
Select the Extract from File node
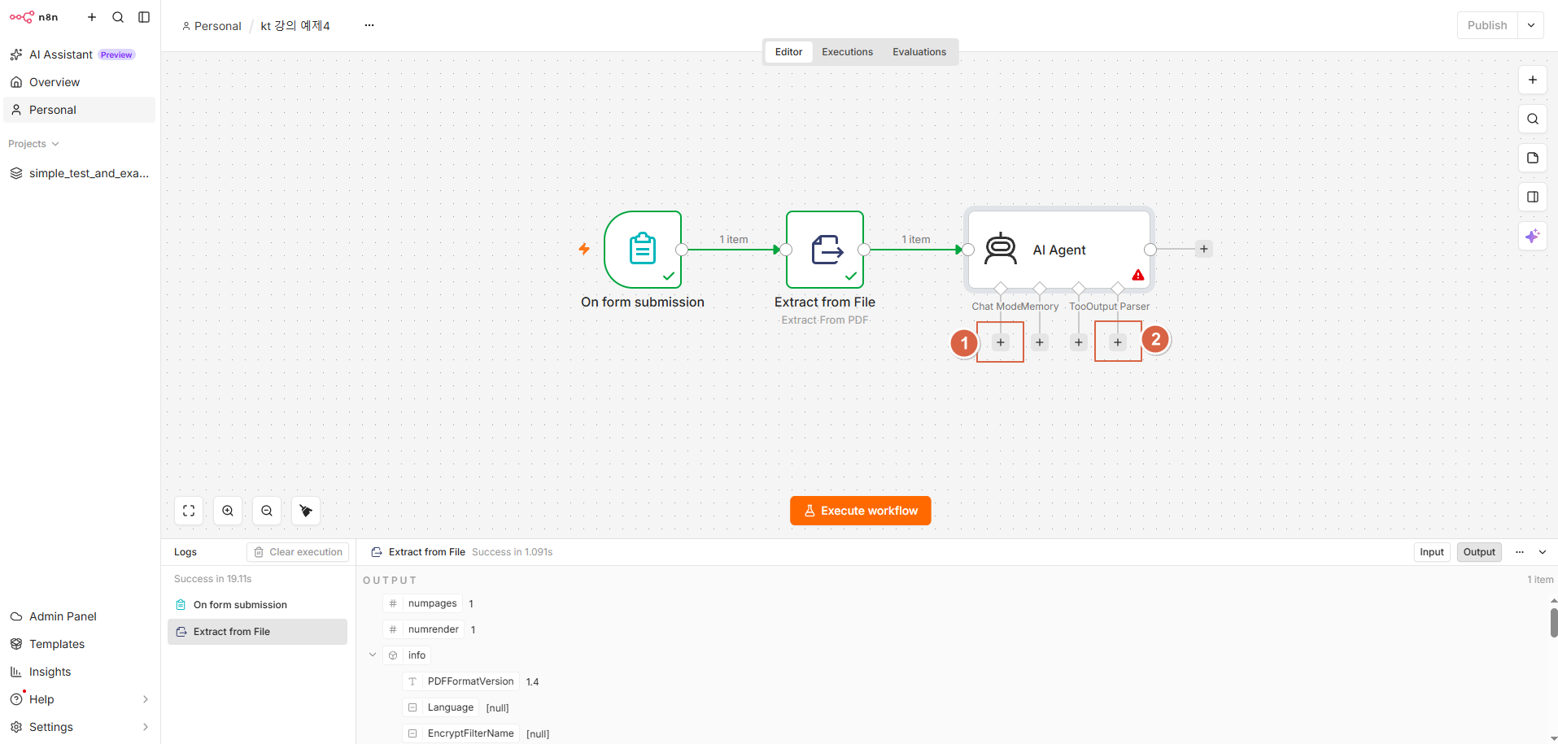coord(825,250)
